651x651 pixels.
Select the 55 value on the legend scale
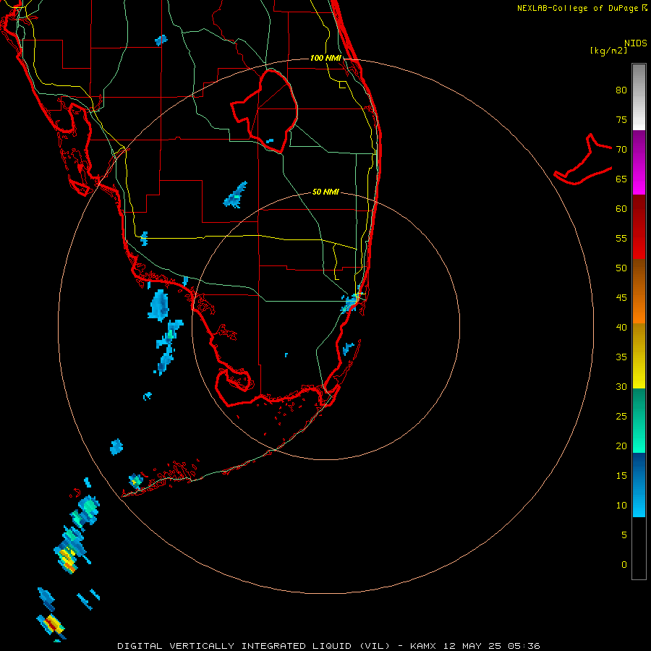pyautogui.click(x=621, y=238)
